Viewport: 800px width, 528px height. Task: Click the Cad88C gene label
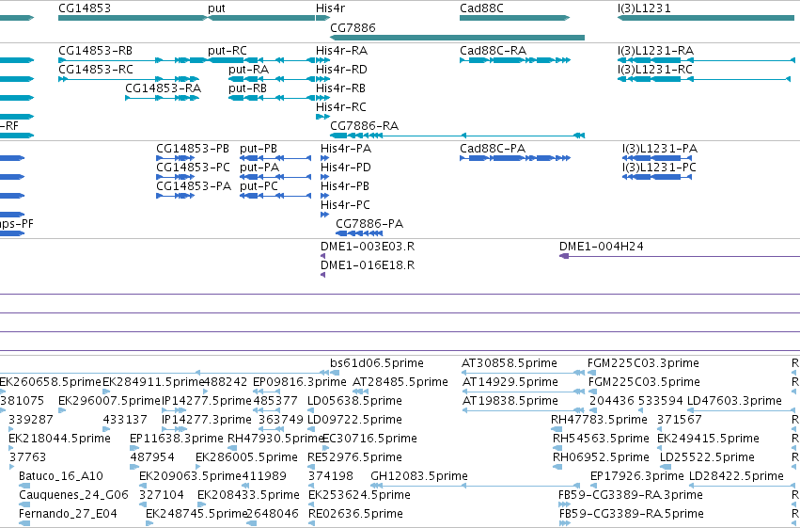tap(481, 8)
